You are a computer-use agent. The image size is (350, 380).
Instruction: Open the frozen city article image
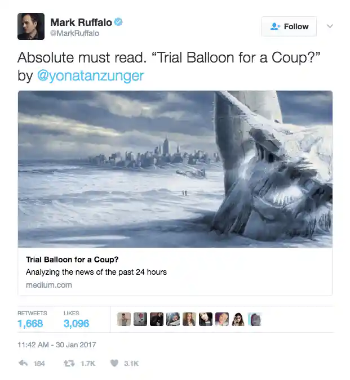[x=175, y=169]
